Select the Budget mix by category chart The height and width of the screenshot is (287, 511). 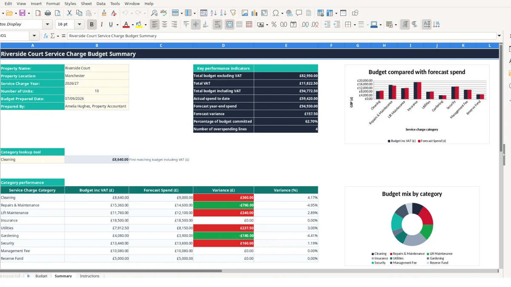point(412,226)
